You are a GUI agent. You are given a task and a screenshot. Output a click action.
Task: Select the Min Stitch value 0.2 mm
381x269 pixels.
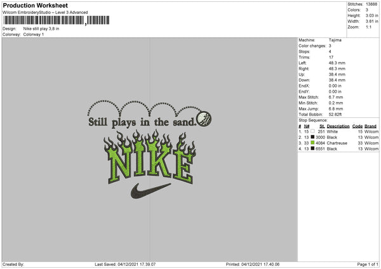336,103
